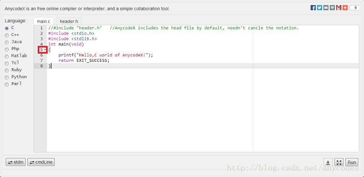Screen dimensions: 364x177
Task: Open the main.c tab
Action: [44, 21]
